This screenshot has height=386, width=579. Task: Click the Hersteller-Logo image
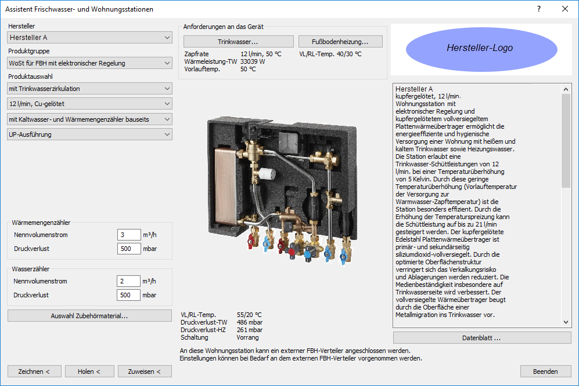[481, 49]
